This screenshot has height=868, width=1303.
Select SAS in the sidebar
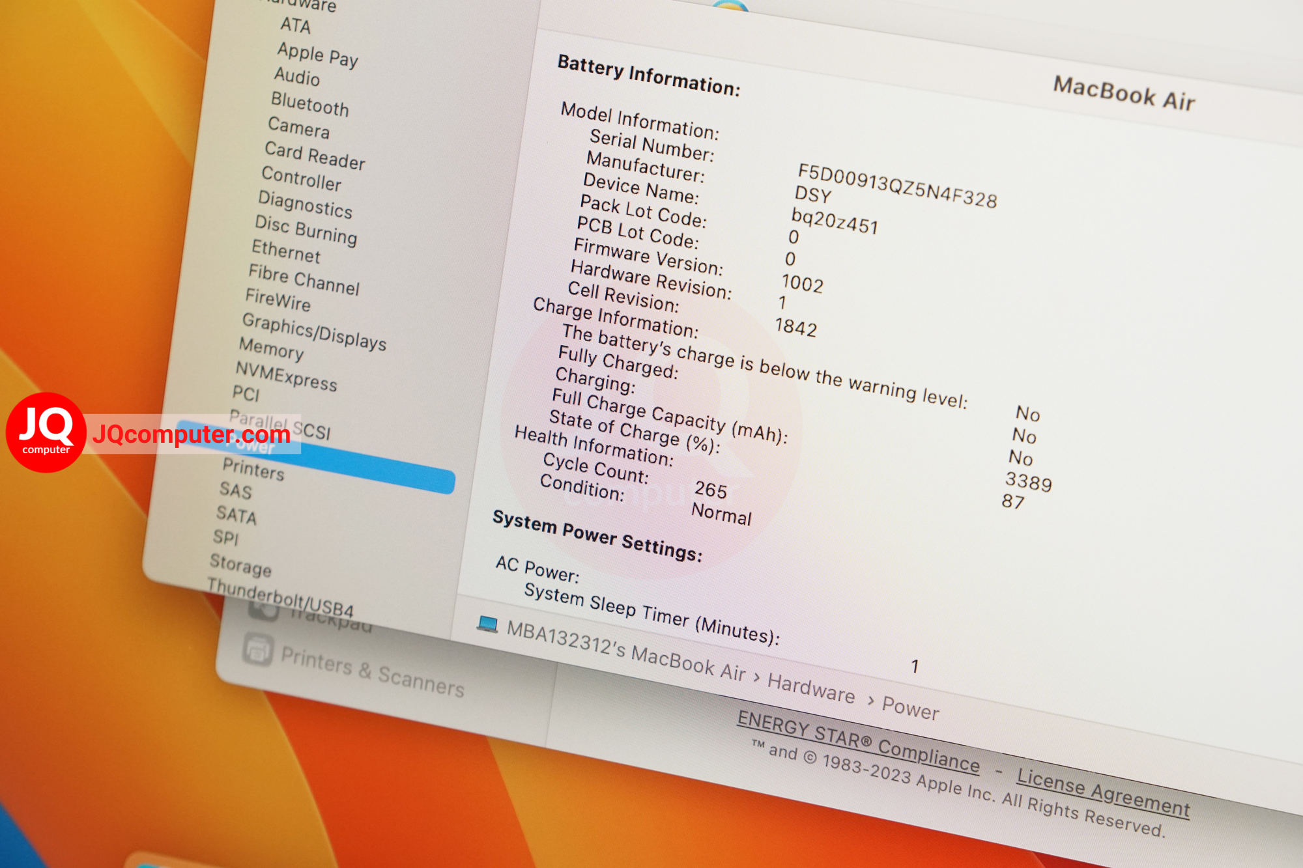(236, 490)
